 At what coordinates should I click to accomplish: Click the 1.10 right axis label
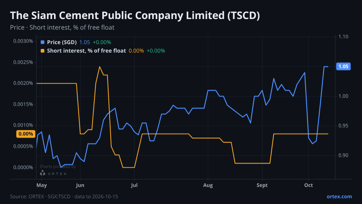pos(344,37)
